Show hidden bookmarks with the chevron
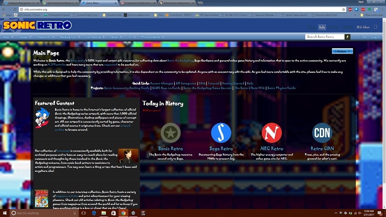The width and height of the screenshot is (386, 217). point(355,15)
